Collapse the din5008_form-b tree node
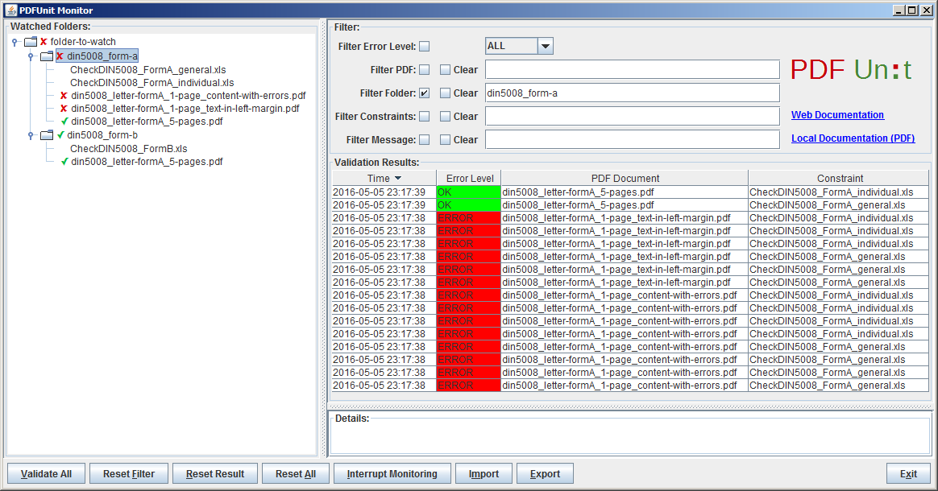This screenshot has width=938, height=491. point(31,135)
